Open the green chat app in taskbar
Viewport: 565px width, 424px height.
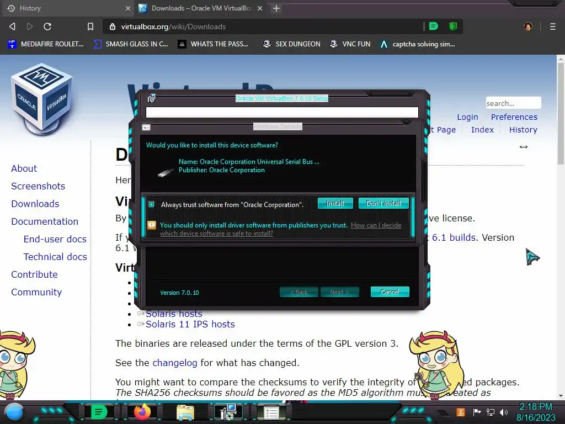(98, 412)
